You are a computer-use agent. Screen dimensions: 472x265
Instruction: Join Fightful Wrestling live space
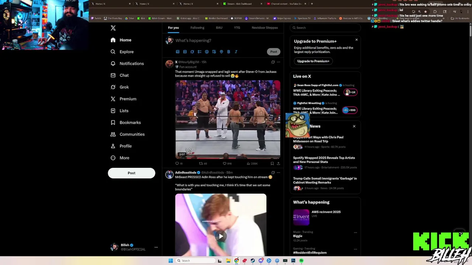tap(350, 110)
